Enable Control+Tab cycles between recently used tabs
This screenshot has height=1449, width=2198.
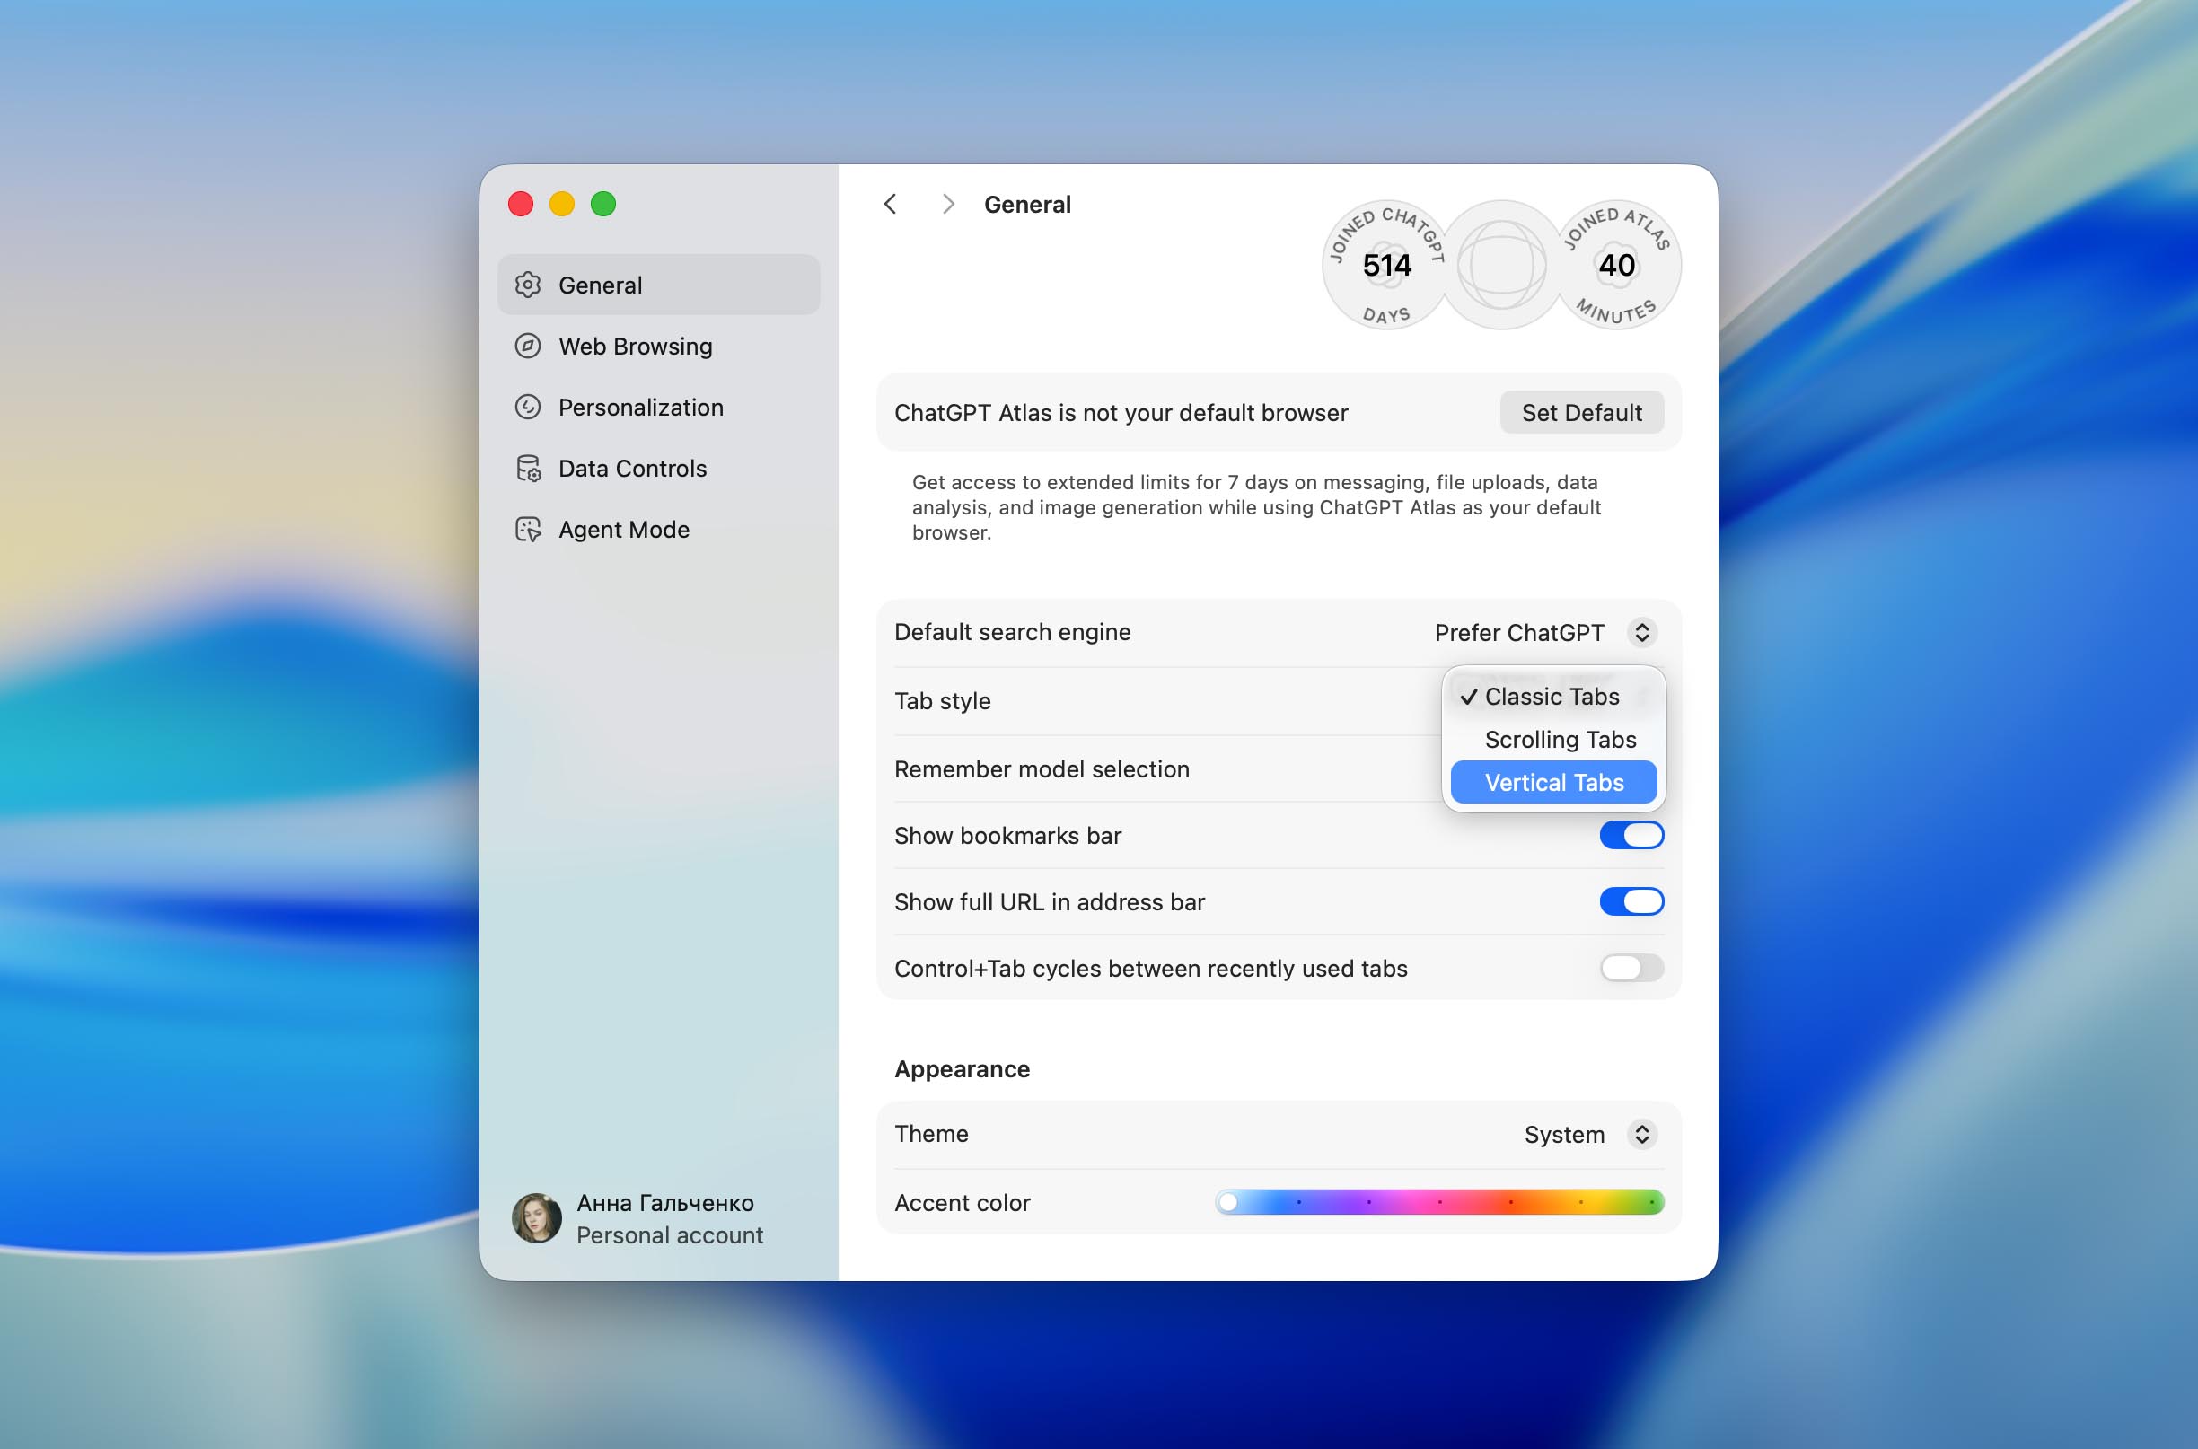1631,968
